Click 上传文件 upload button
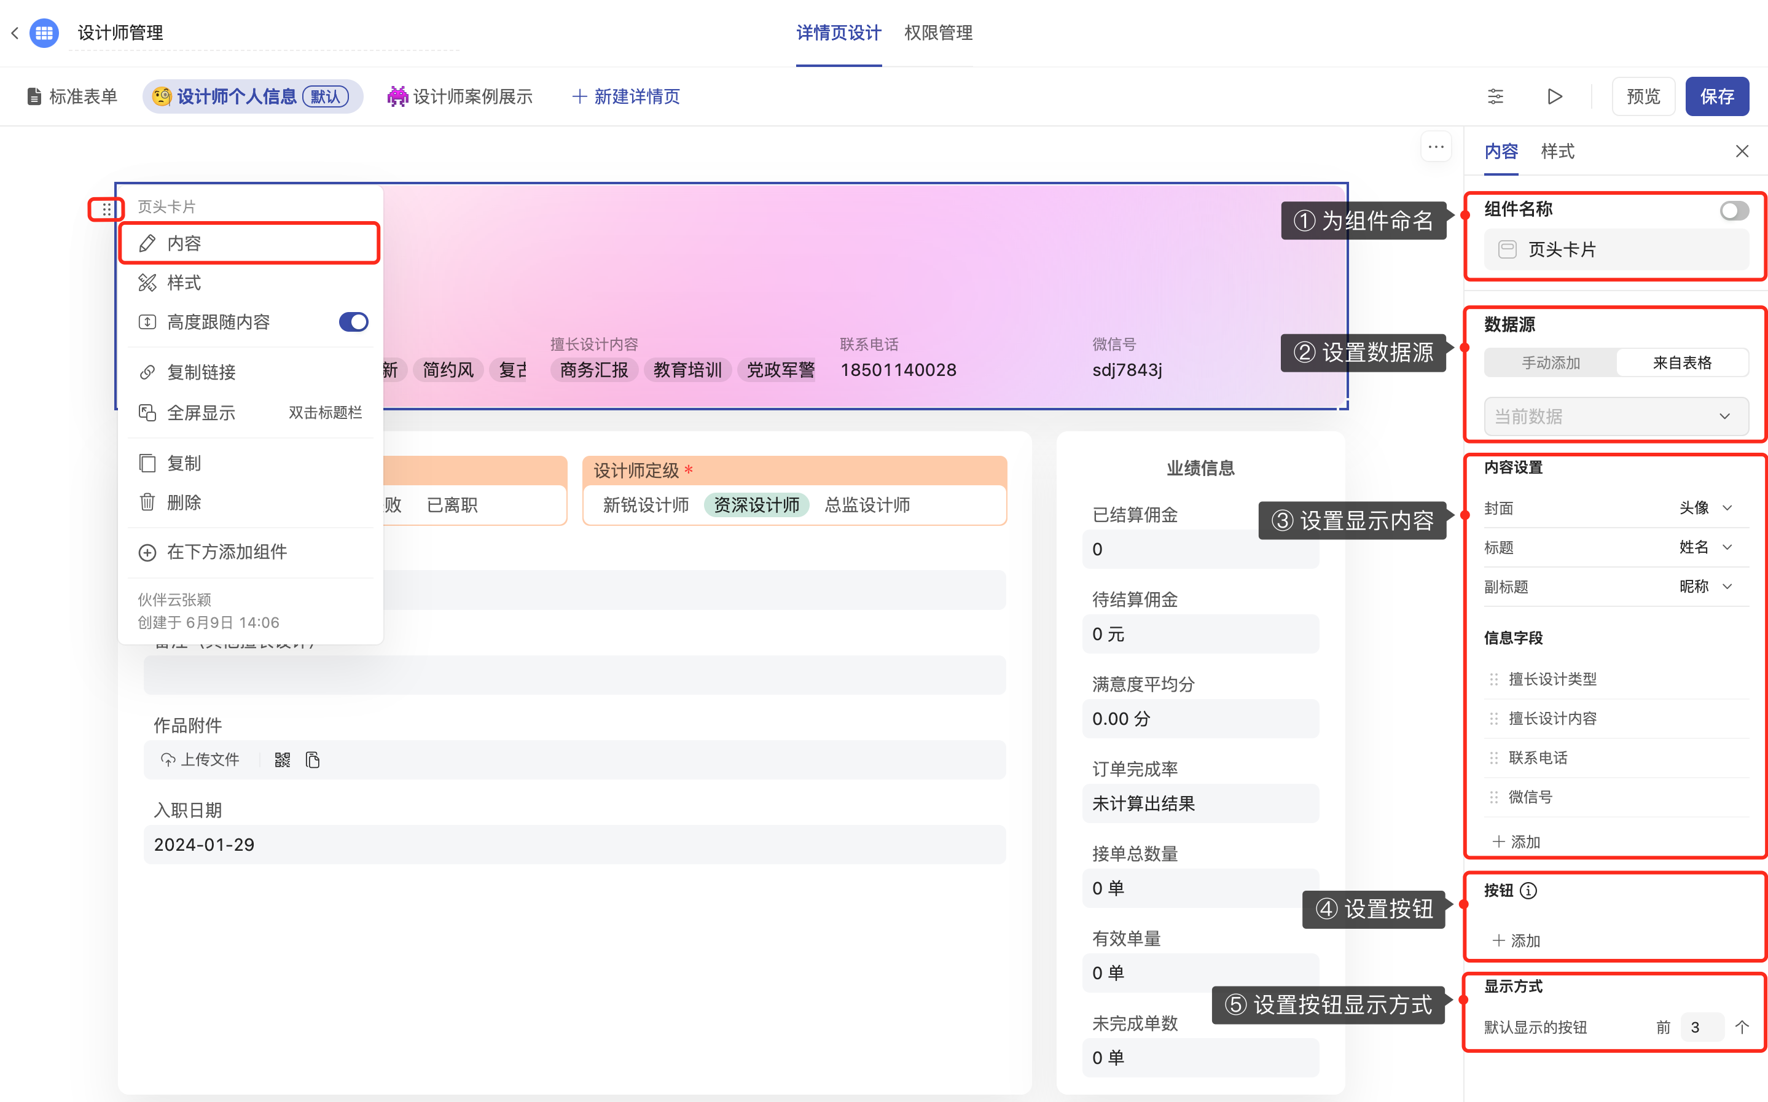 point(200,759)
